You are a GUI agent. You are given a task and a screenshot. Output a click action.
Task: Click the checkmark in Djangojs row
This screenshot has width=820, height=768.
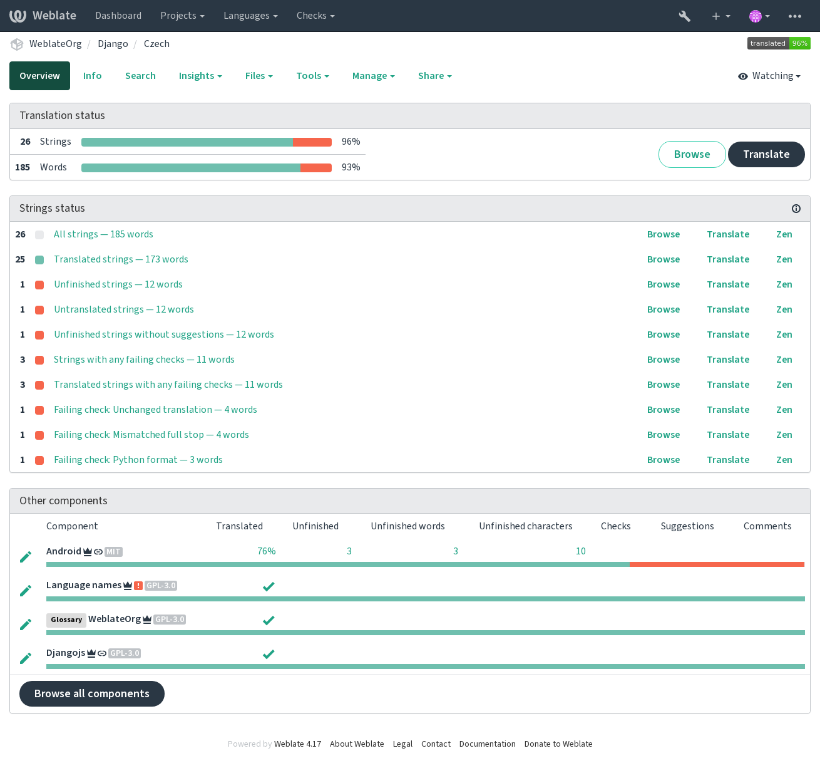pyautogui.click(x=269, y=654)
